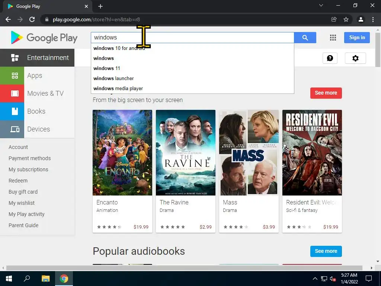Open the Redeem link
Screen dimensions: 381x286
click(x=18, y=181)
